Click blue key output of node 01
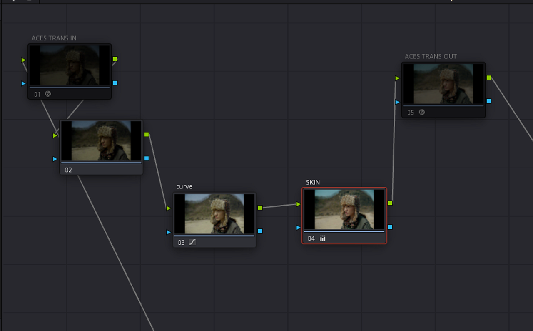This screenshot has height=331, width=533. pos(115,83)
